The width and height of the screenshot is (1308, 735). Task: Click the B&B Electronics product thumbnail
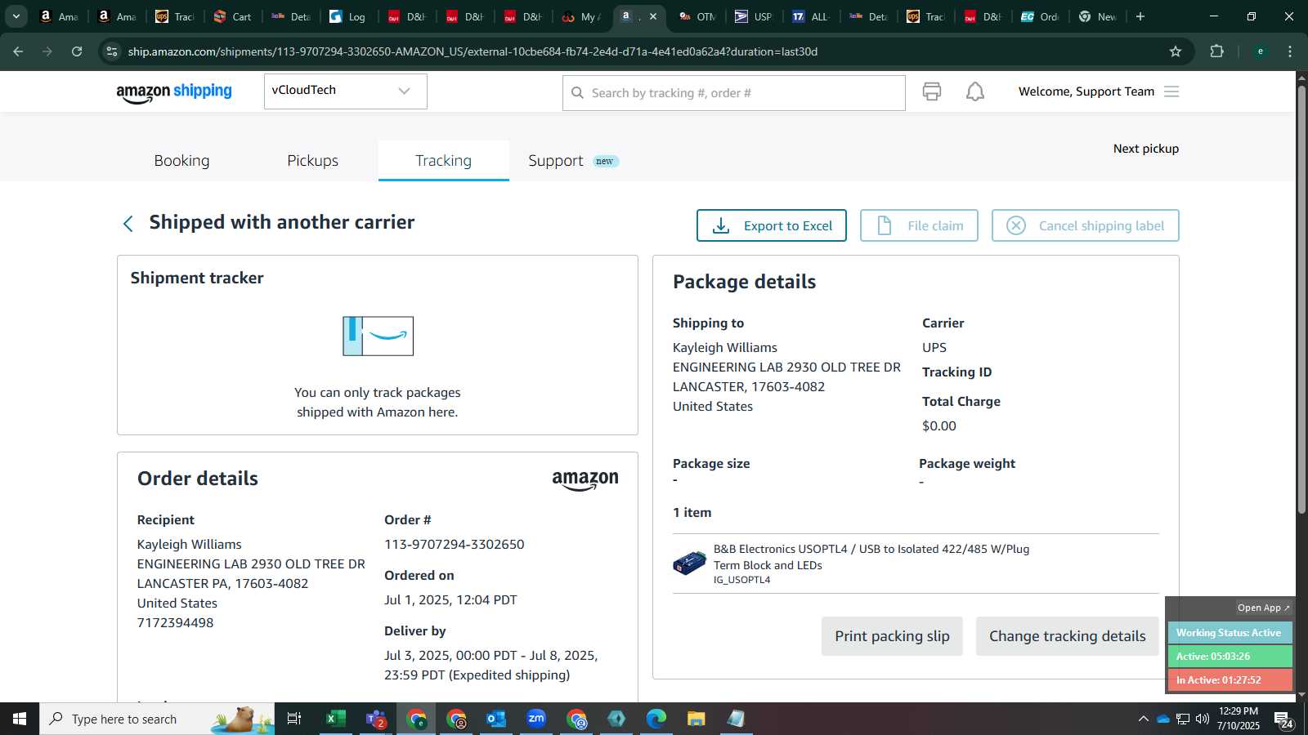(689, 563)
